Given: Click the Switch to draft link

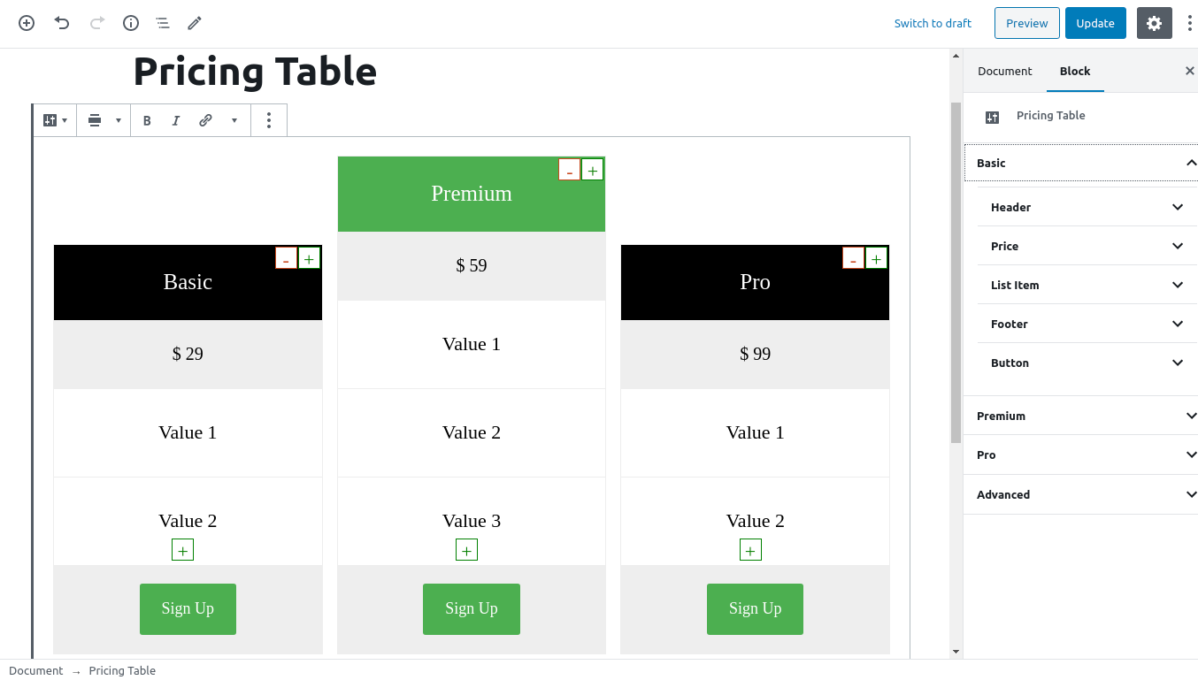Looking at the screenshot, I should pyautogui.click(x=933, y=23).
